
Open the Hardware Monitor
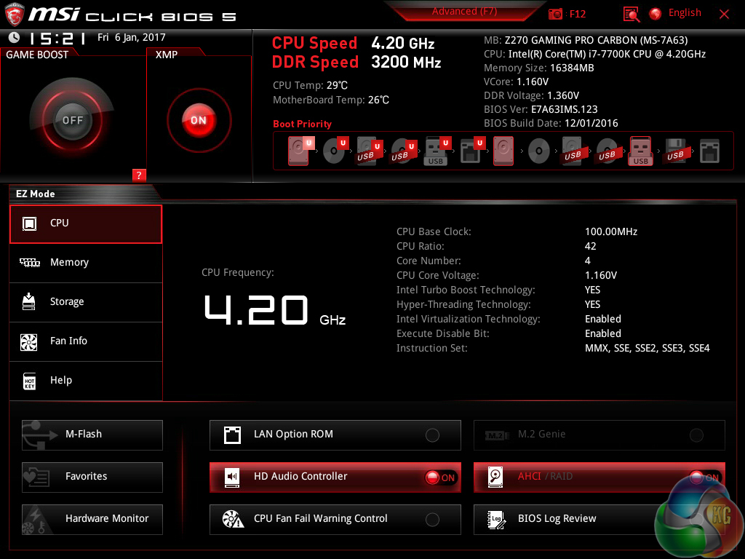[92, 520]
